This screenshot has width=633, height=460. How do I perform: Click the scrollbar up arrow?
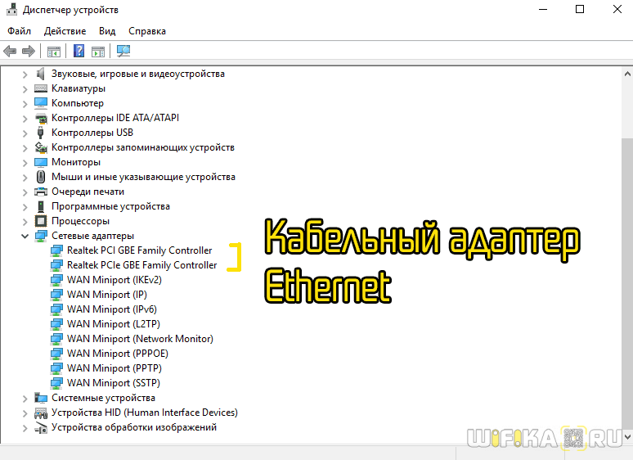click(x=627, y=74)
